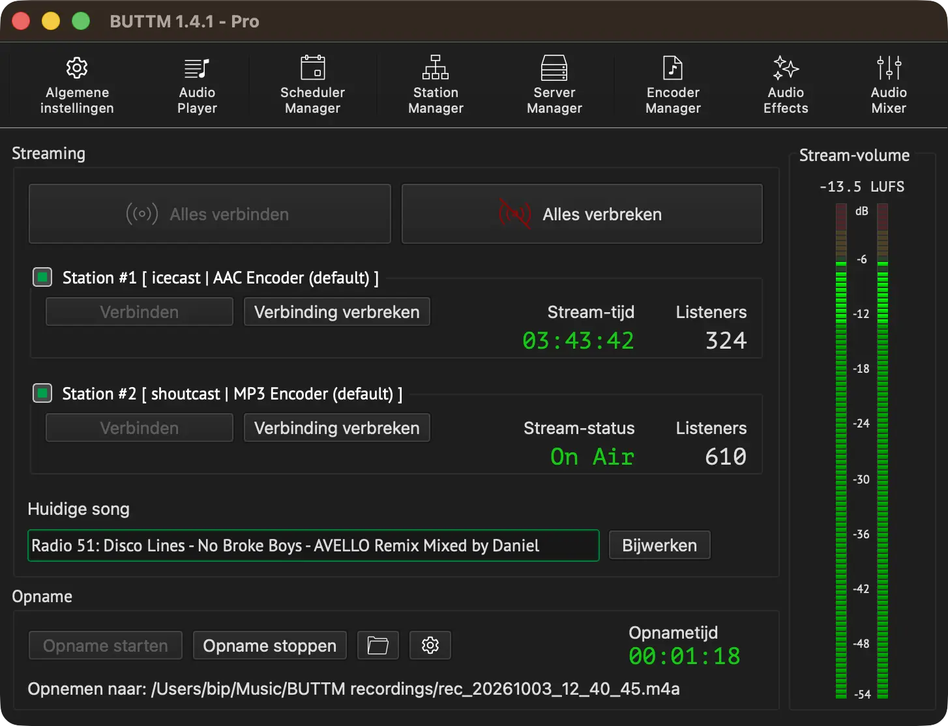
Task: Click the disabled Alles verbinden button
Action: point(210,214)
